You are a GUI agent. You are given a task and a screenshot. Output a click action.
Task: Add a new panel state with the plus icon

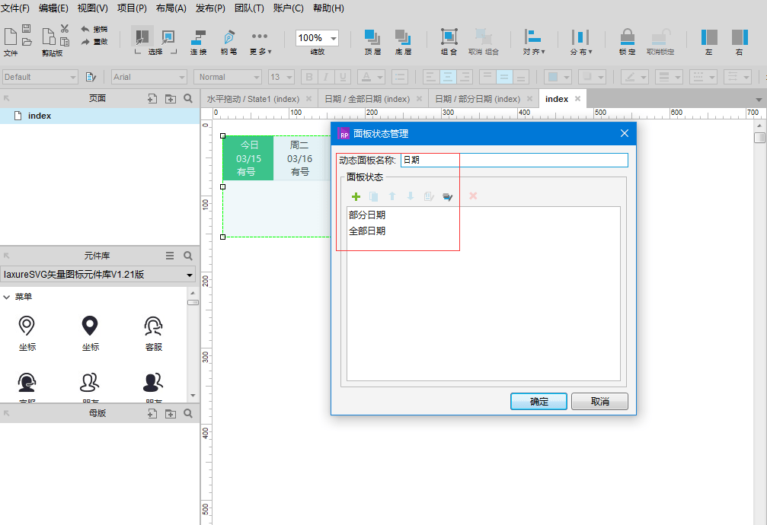point(355,196)
